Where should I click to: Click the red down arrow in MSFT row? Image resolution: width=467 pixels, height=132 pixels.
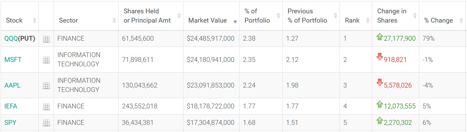(x=380, y=57)
